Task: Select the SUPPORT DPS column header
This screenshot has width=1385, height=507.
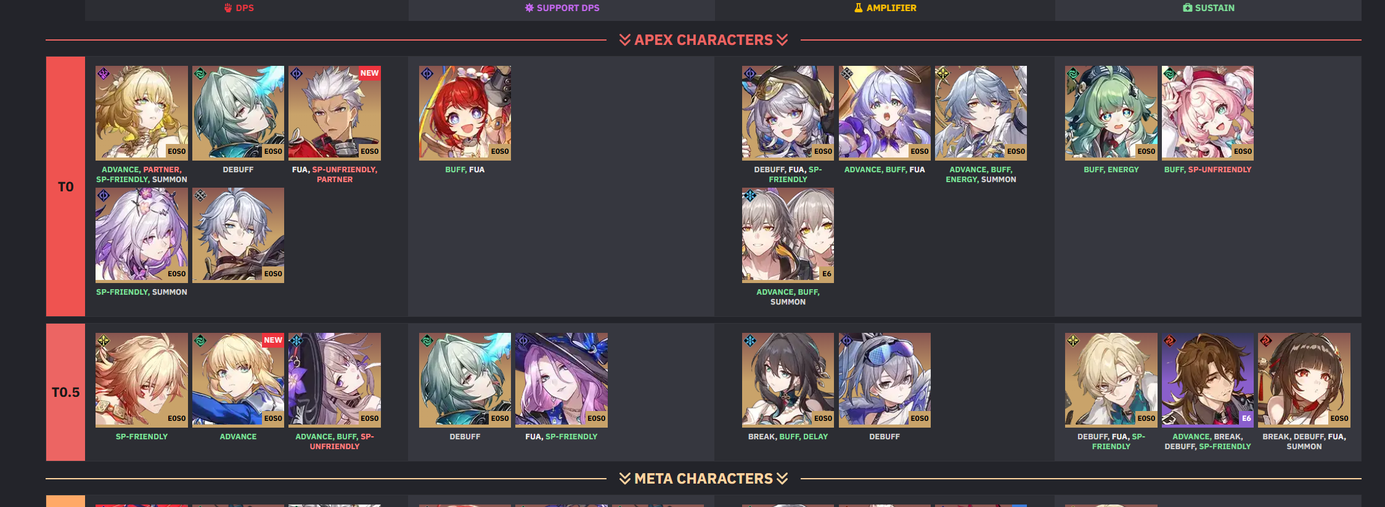Action: pos(562,9)
